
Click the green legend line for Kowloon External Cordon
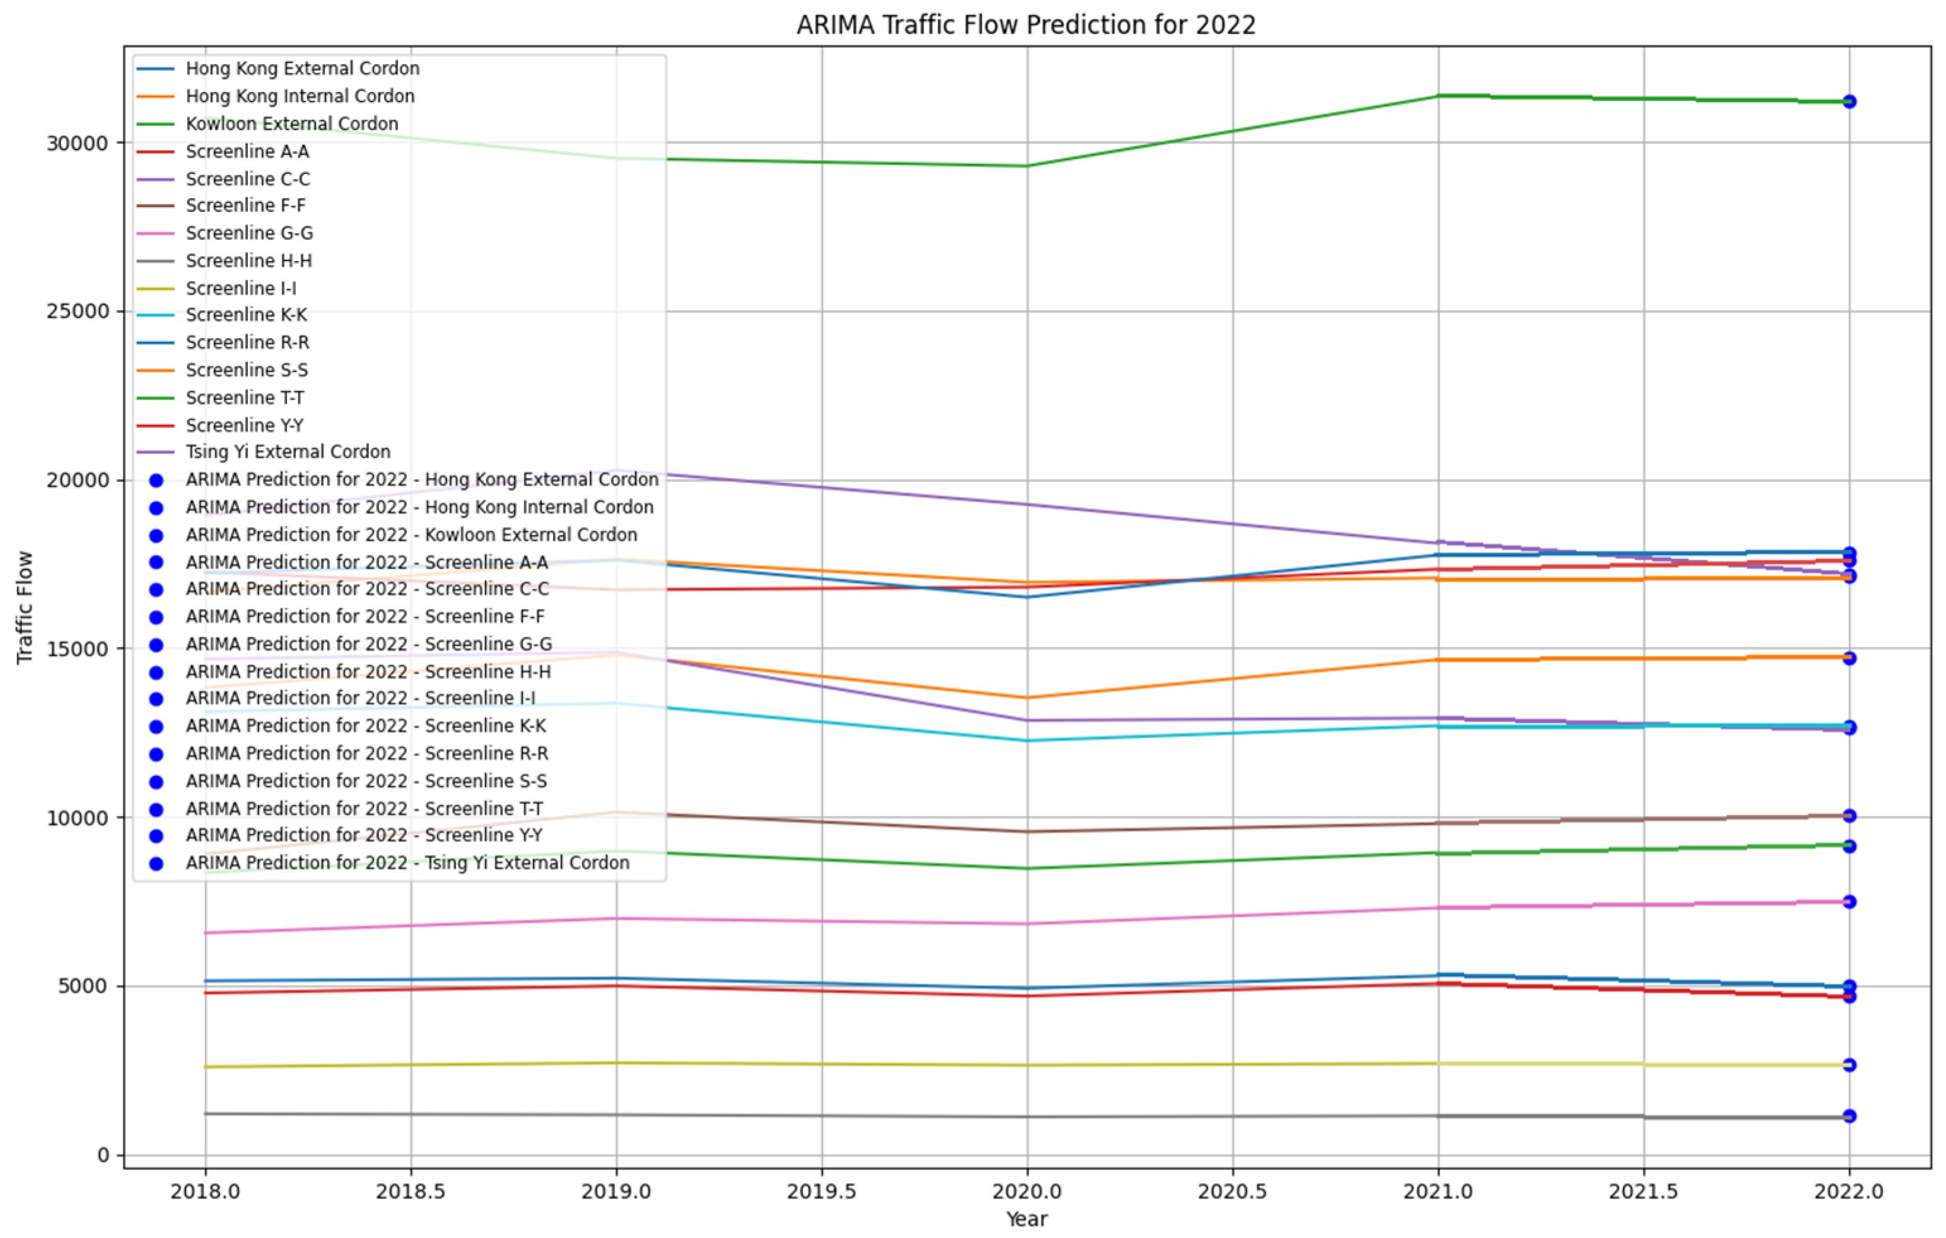(155, 124)
